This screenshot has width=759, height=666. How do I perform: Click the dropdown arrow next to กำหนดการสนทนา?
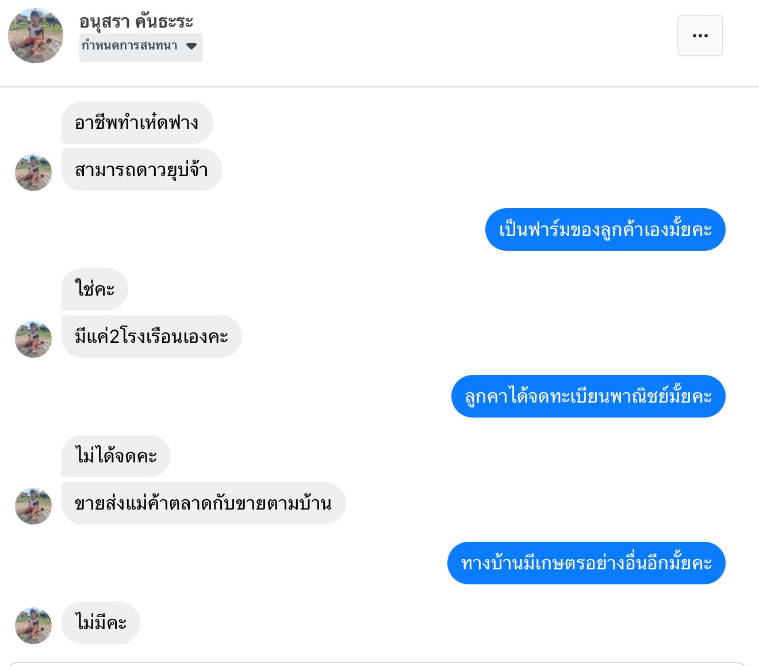click(191, 47)
